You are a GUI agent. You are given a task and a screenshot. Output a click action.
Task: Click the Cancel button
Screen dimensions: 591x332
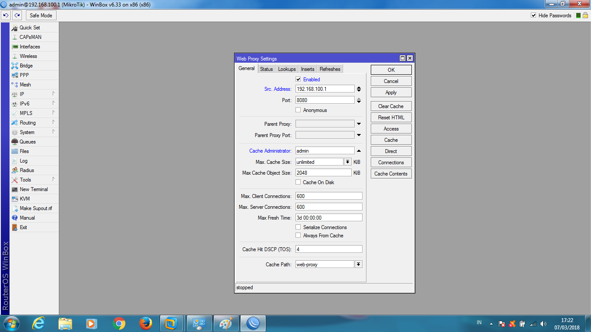(391, 81)
